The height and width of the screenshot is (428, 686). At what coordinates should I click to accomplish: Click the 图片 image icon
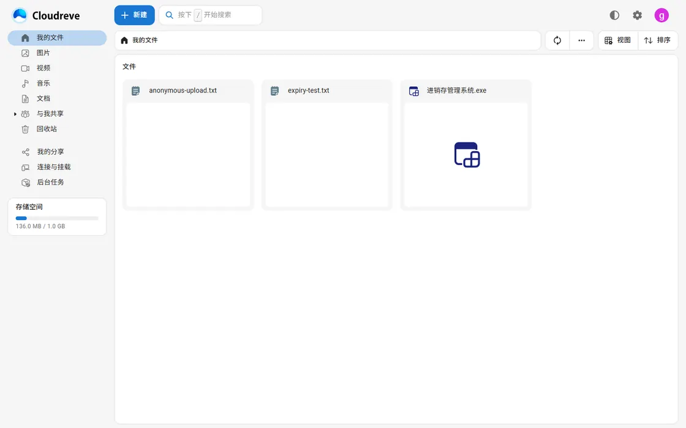pos(25,53)
